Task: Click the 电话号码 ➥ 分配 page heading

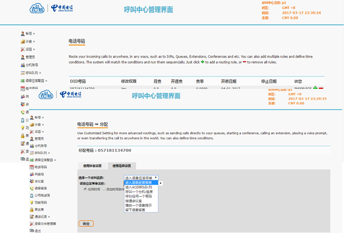Action: 92,125
